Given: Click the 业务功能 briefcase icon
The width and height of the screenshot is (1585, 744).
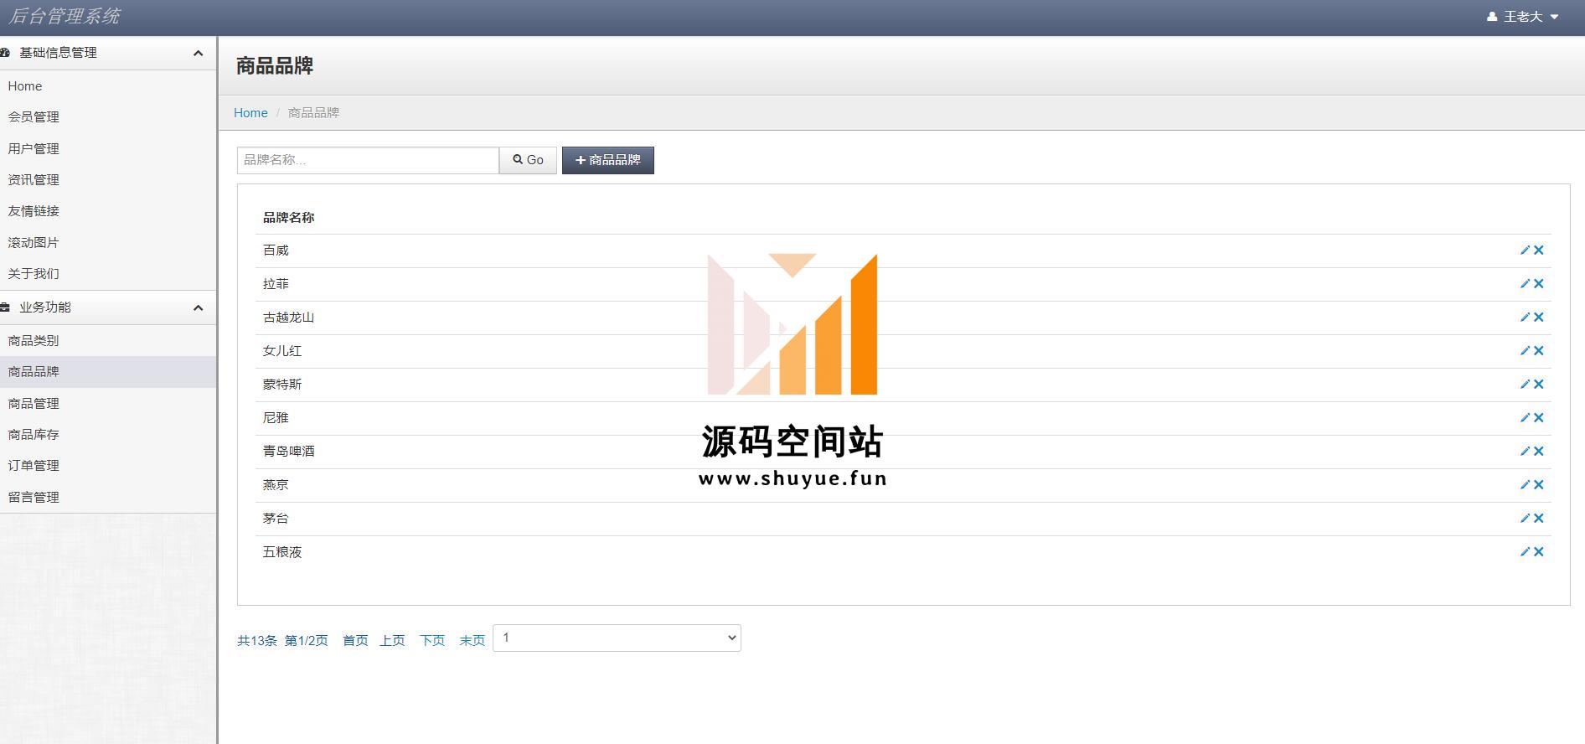Looking at the screenshot, I should coord(5,307).
